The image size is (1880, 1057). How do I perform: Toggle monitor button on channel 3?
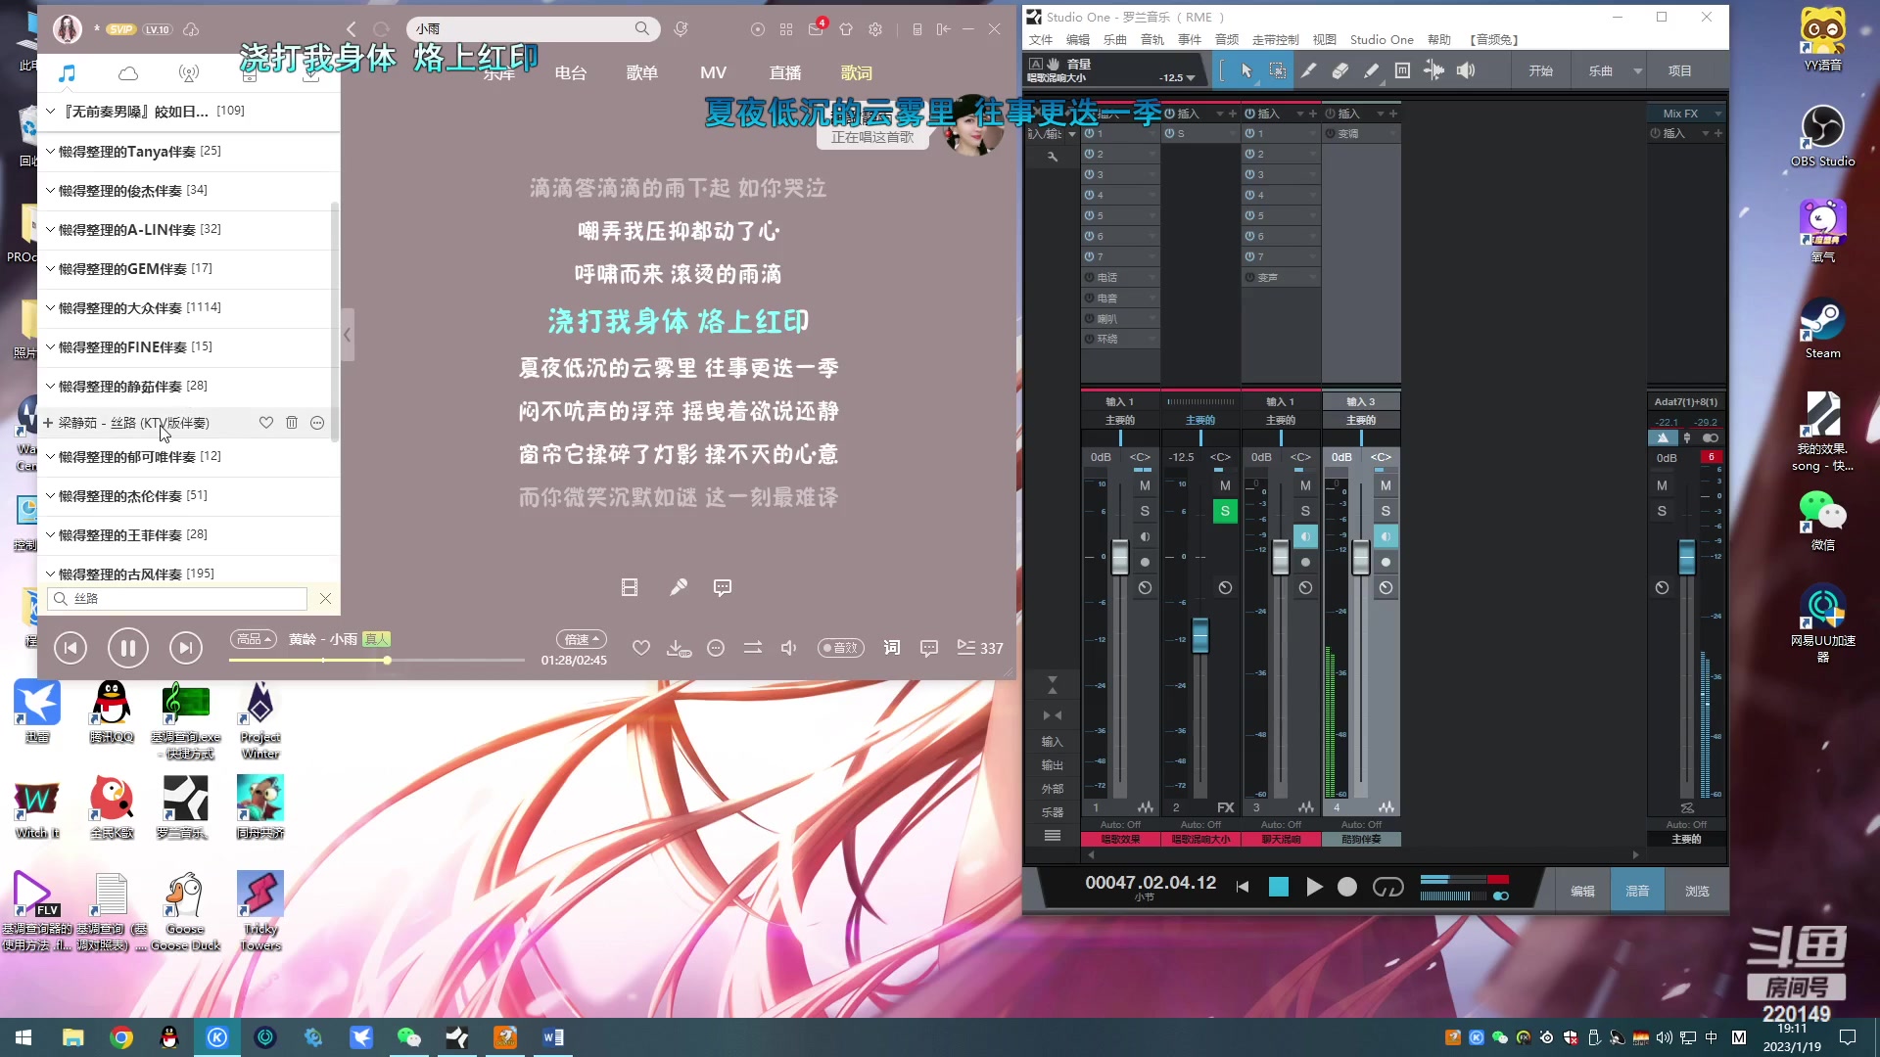click(x=1305, y=536)
